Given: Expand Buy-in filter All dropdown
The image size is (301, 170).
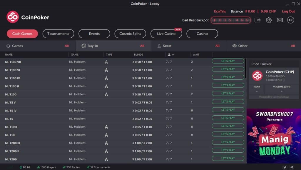Looking at the screenshot, I should (142, 46).
